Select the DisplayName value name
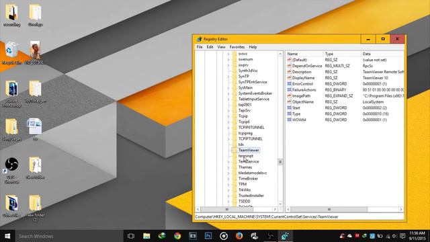The width and height of the screenshot is (430, 242). click(303, 78)
